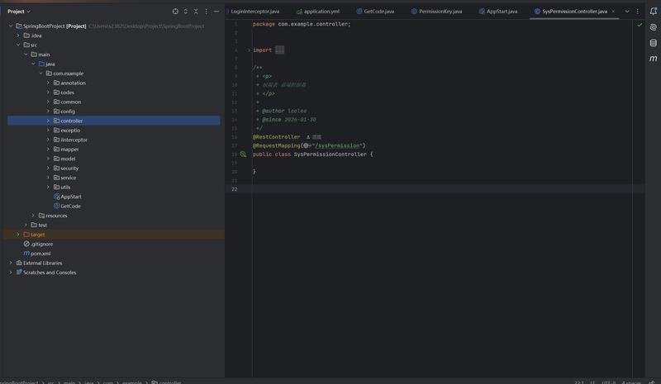Image resolution: width=661 pixels, height=384 pixels.
Task: Click the gutter icon beside SysPermissionController class
Action: point(243,154)
